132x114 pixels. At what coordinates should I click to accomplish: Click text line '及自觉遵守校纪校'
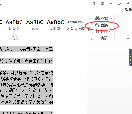click(x=36, y=91)
